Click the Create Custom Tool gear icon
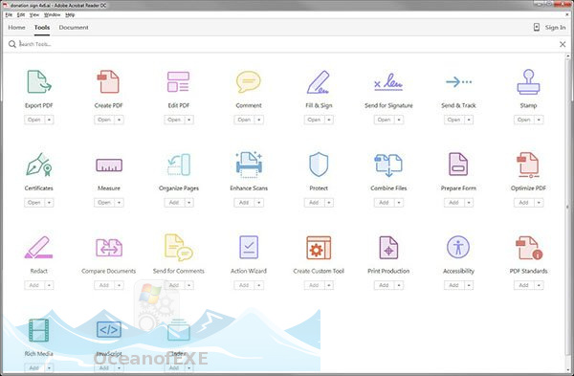The image size is (574, 376). point(319,248)
